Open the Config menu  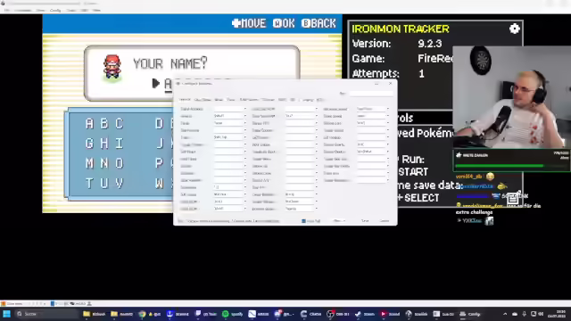click(55, 10)
